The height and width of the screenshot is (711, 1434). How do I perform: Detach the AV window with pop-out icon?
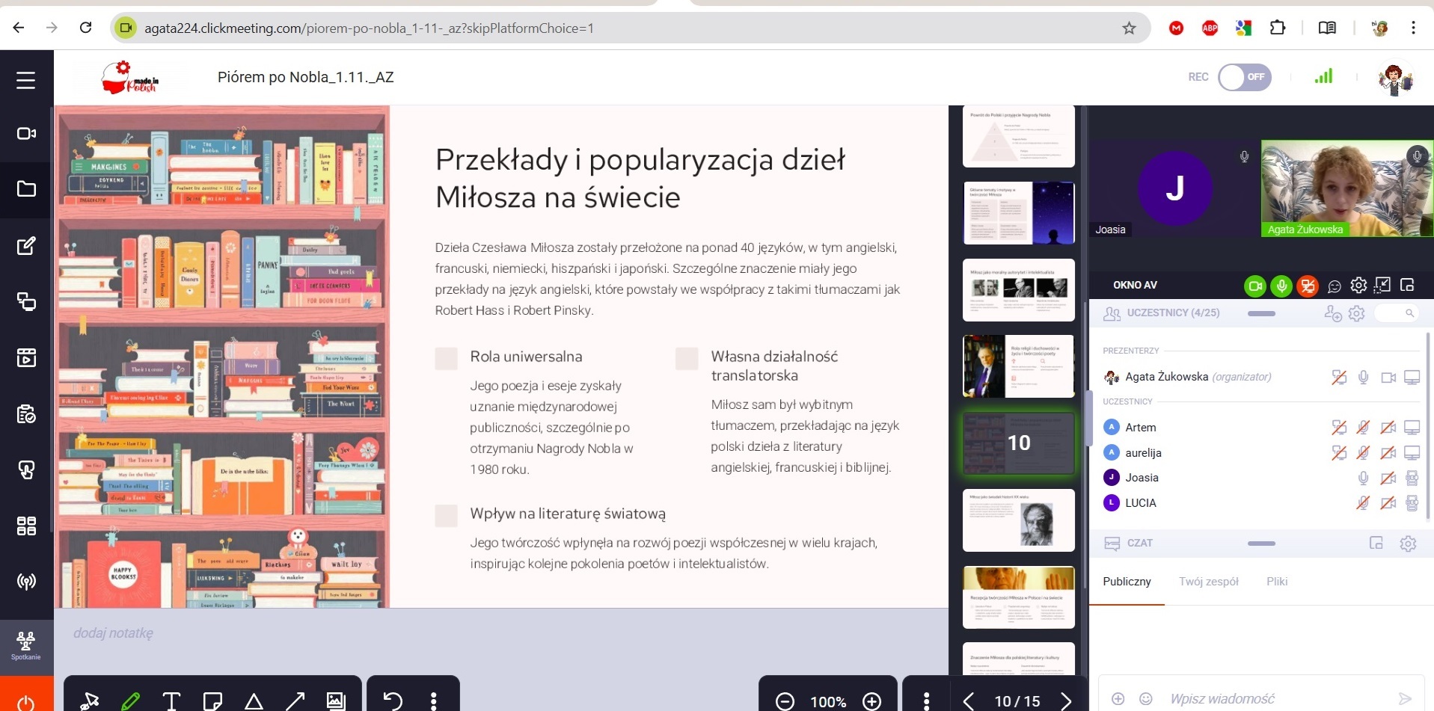click(1407, 285)
